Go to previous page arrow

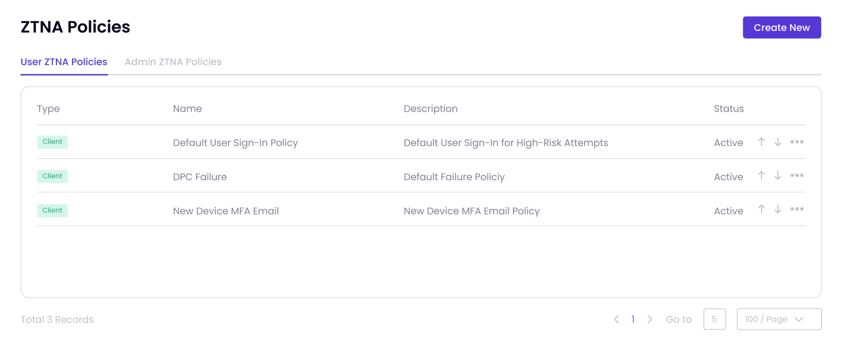pos(616,319)
